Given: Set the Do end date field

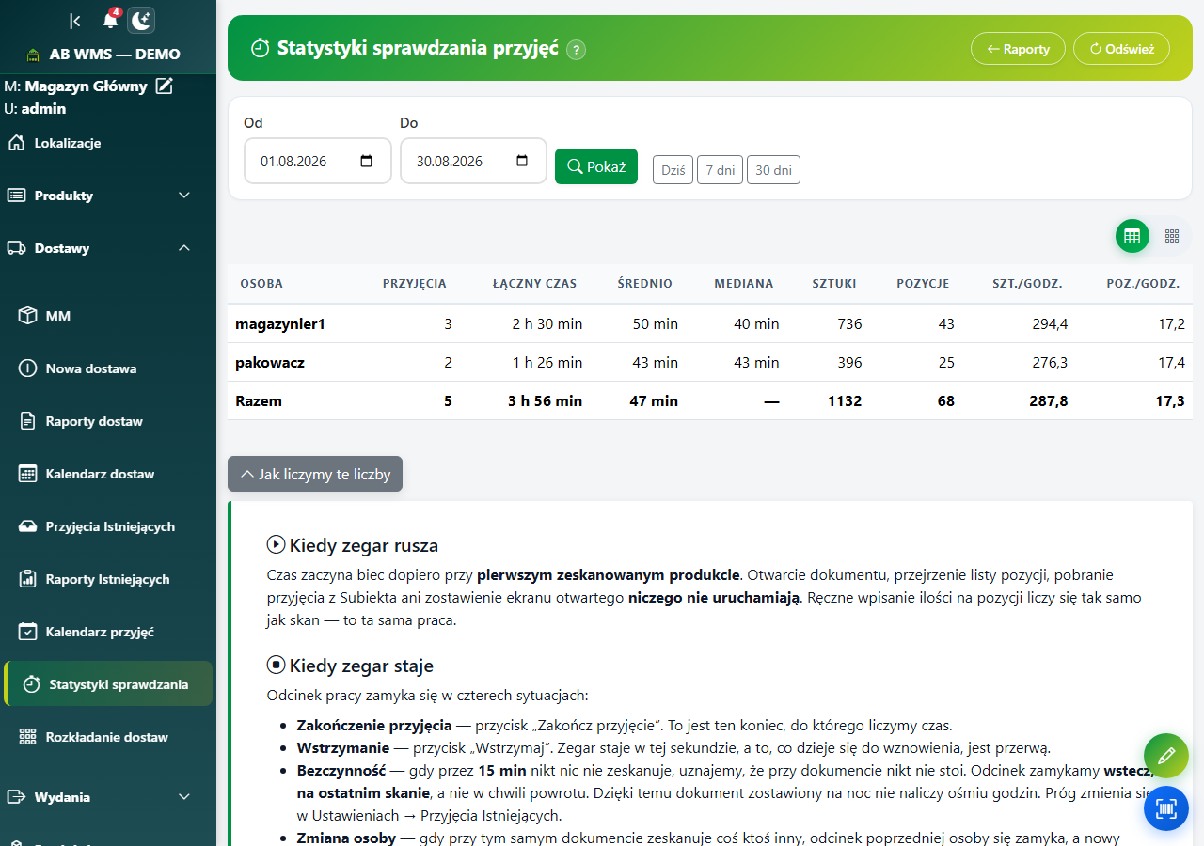Looking at the screenshot, I should [473, 161].
